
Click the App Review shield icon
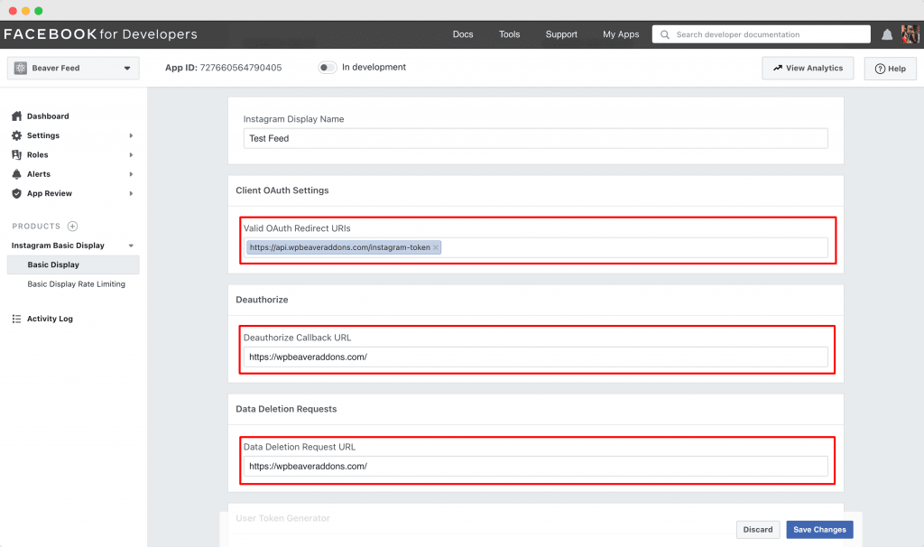(x=16, y=193)
